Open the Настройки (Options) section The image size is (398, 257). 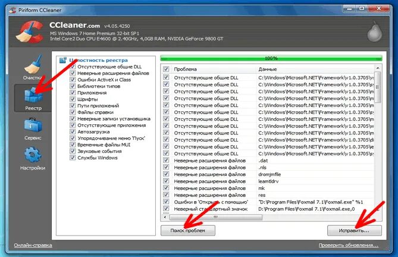click(33, 159)
